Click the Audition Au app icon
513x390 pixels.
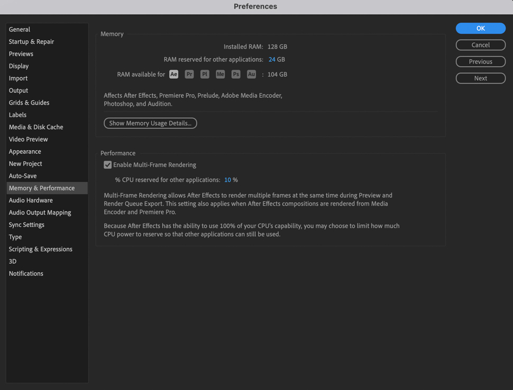(x=251, y=74)
